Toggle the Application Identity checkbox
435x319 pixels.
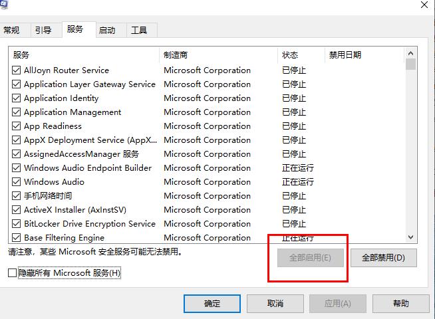click(17, 98)
